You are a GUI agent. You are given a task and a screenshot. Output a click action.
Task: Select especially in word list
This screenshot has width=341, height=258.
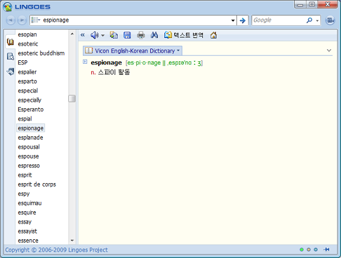click(x=30, y=100)
